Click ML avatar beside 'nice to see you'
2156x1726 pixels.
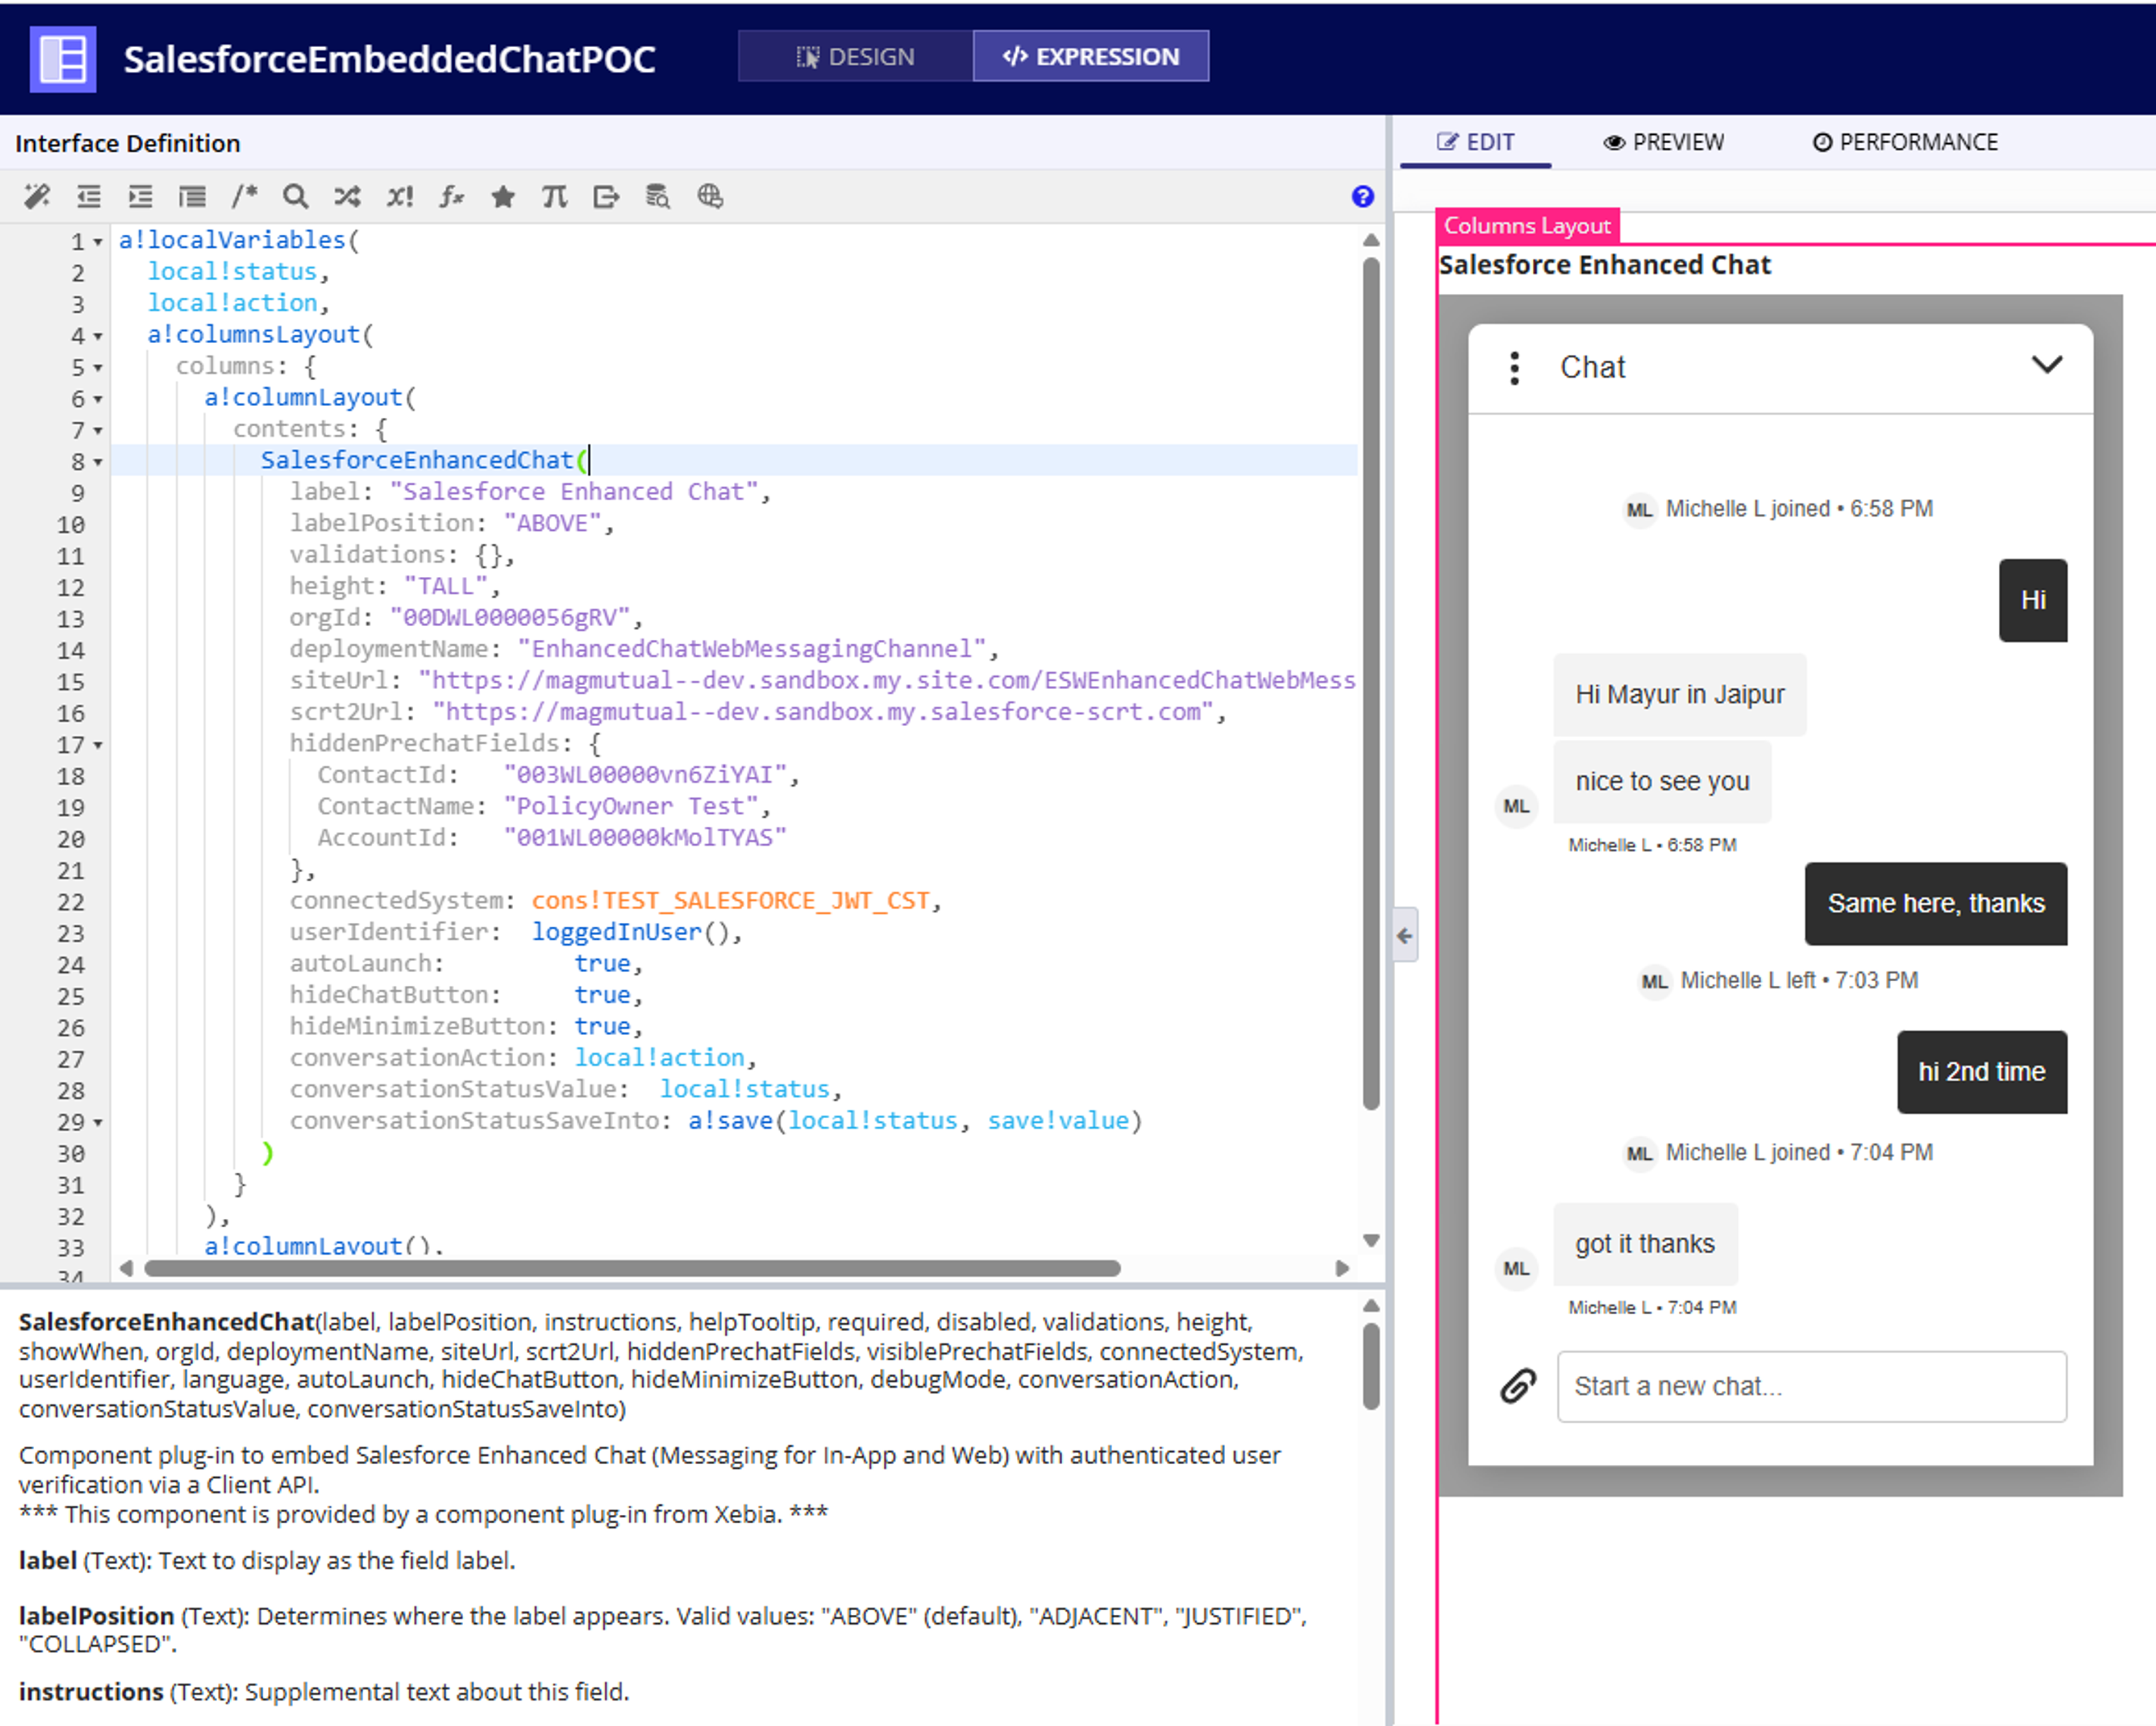(x=1516, y=807)
